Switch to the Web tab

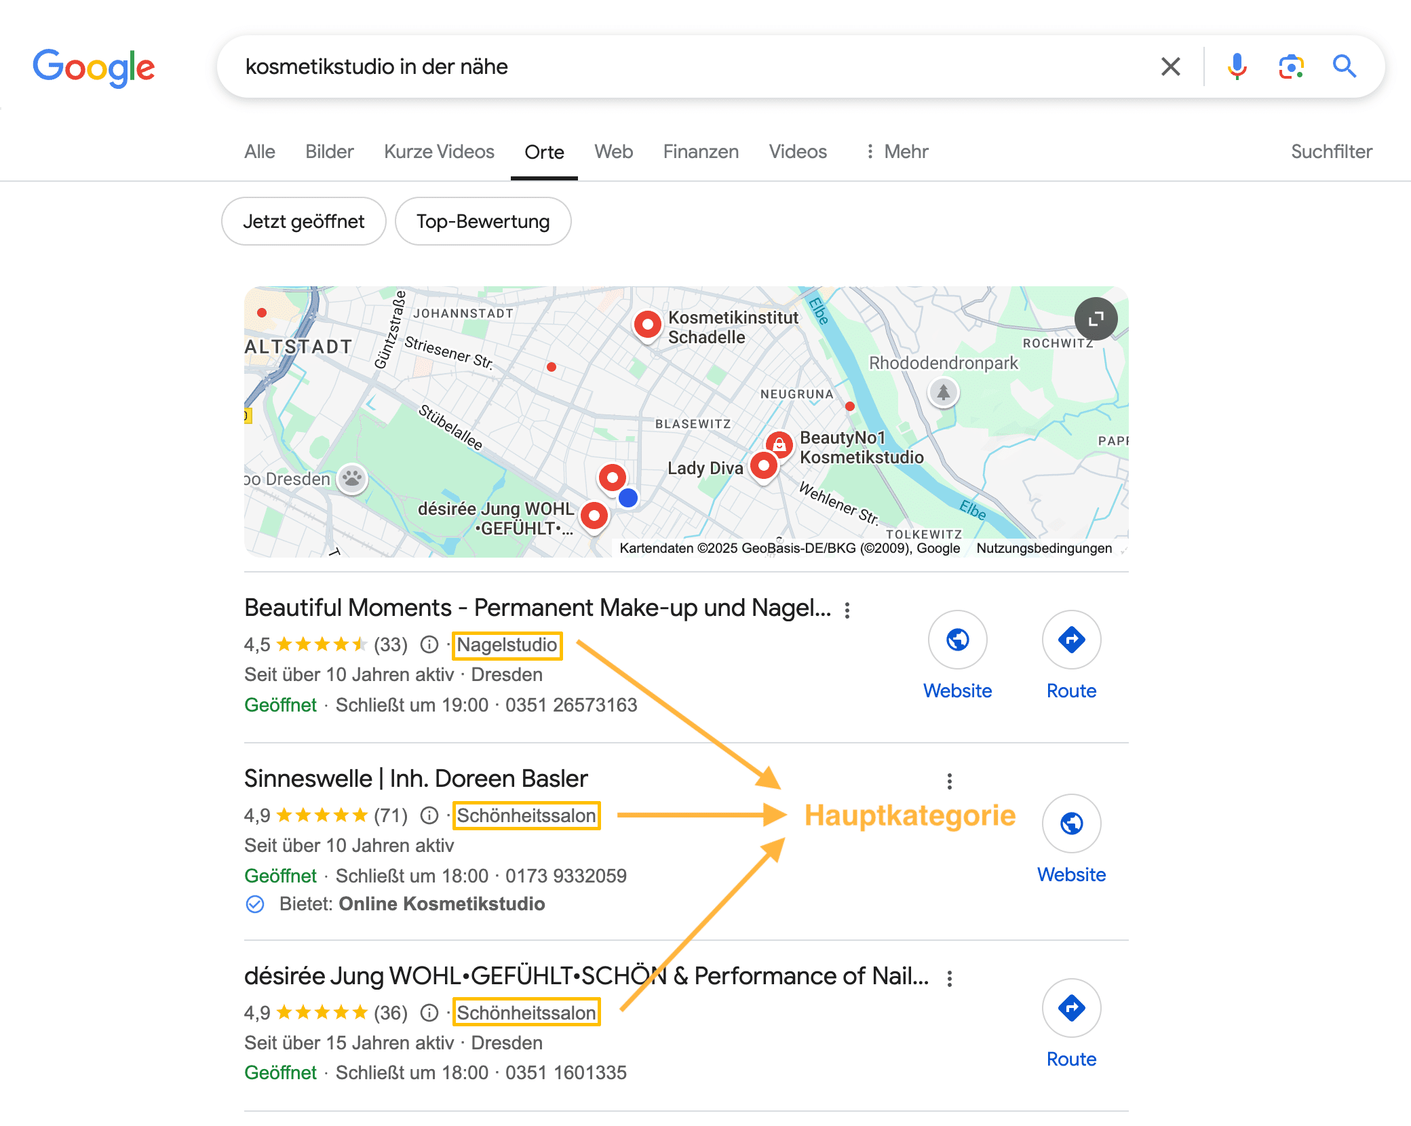click(x=613, y=151)
